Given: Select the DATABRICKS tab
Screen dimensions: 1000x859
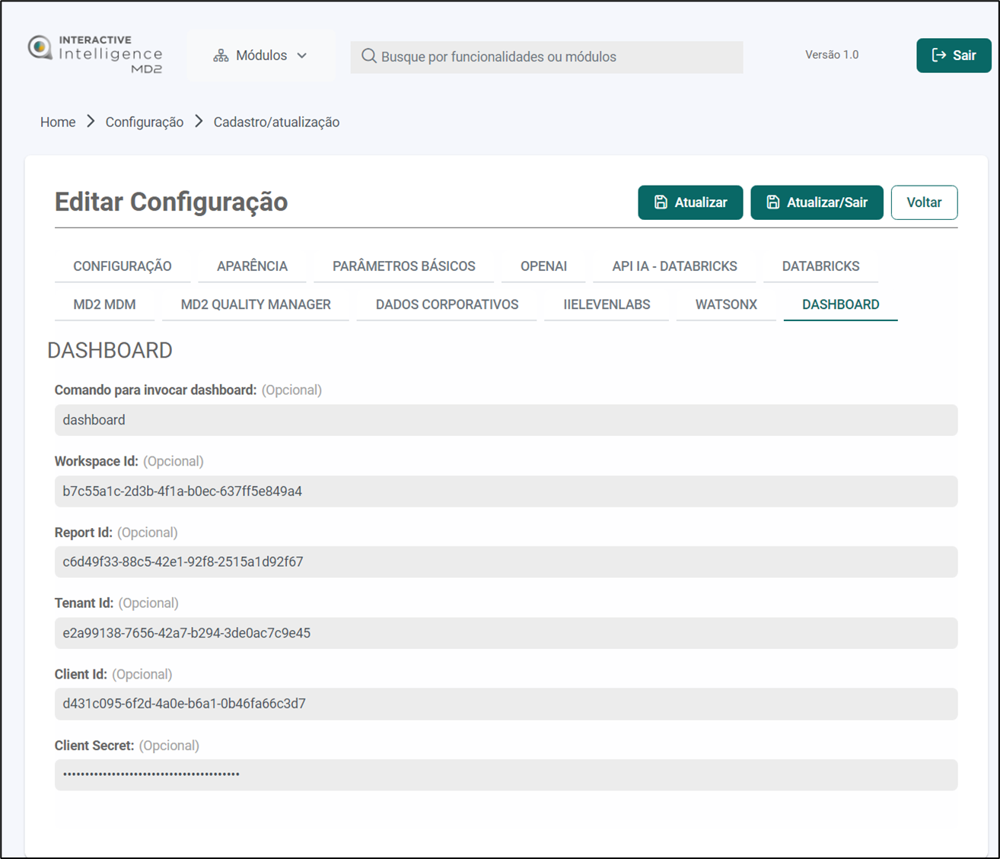Looking at the screenshot, I should (820, 266).
